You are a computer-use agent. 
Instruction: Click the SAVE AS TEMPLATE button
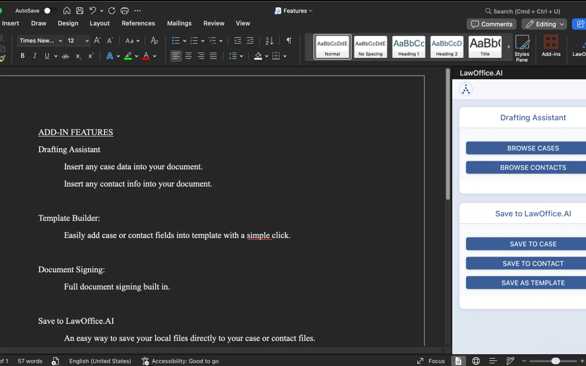click(526, 283)
